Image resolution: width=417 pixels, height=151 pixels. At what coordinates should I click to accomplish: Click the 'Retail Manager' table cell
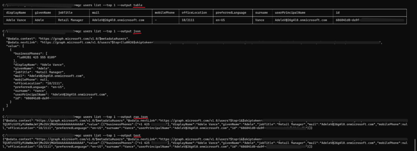click(x=70, y=20)
